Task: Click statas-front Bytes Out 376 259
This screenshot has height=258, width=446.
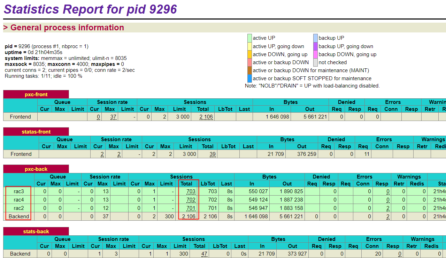Action: pos(307,154)
